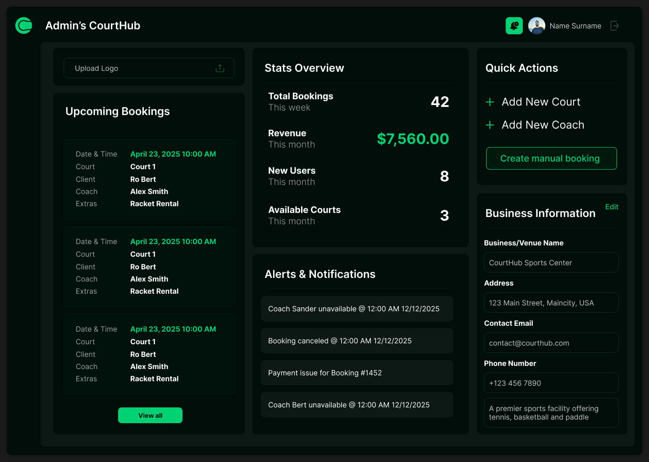Click the Available Courts value 3
This screenshot has width=649, height=462.
(444, 216)
